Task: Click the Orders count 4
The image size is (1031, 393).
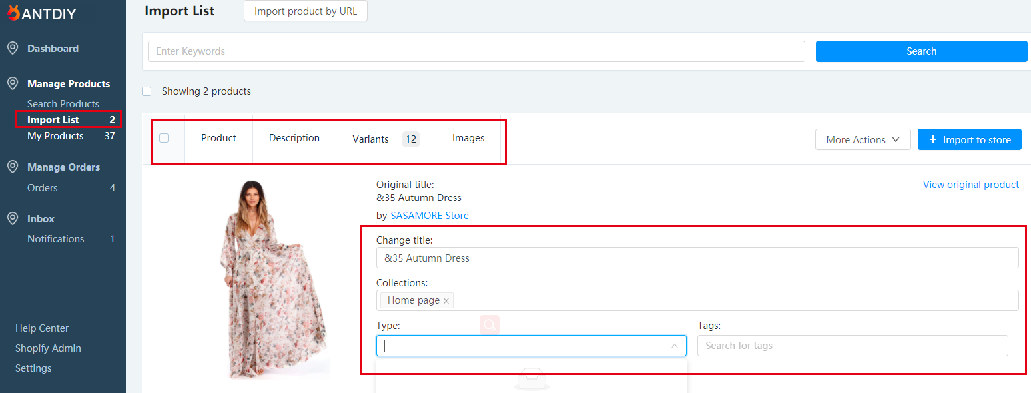Action: (113, 188)
